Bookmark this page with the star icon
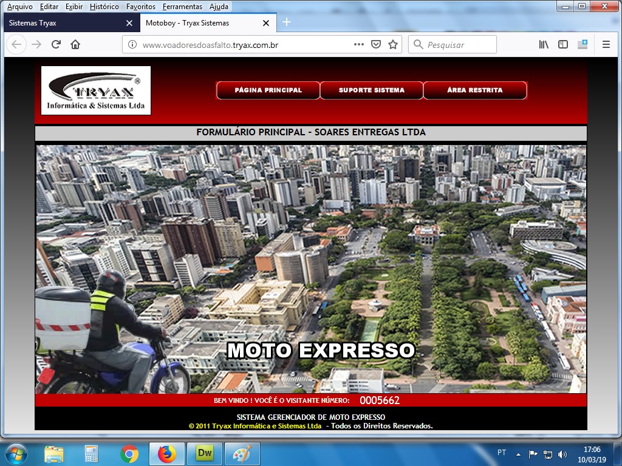Image resolution: width=622 pixels, height=466 pixels. 393,44
